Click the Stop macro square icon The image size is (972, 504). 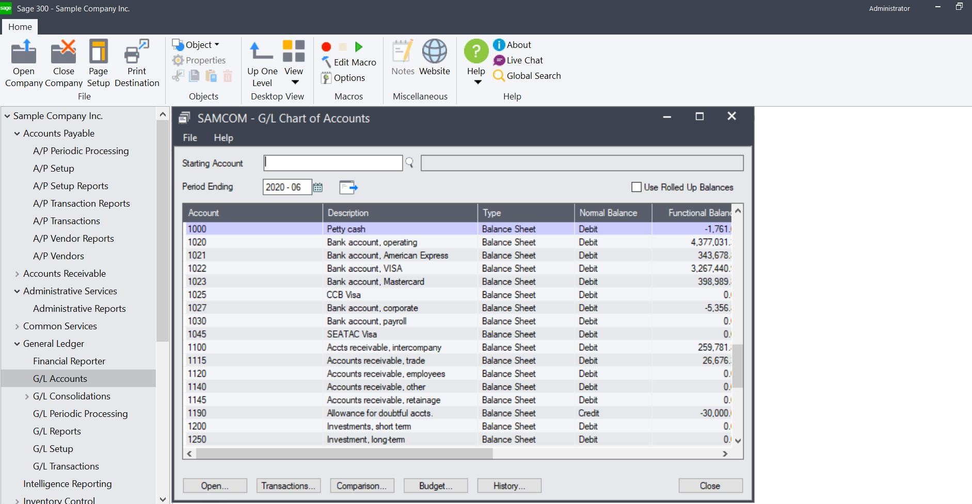click(342, 47)
